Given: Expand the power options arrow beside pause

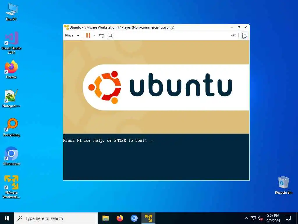Looking at the screenshot, I should pos(94,35).
